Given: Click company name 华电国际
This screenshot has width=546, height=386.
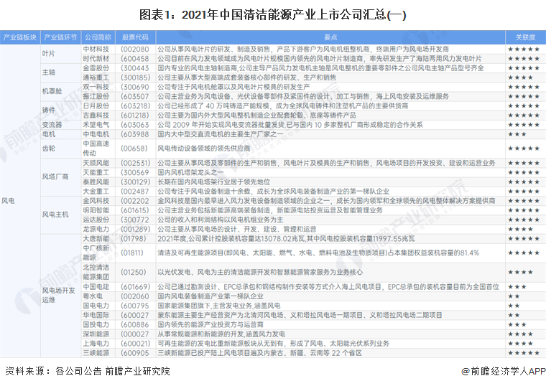Looking at the screenshot, I should (x=96, y=315).
